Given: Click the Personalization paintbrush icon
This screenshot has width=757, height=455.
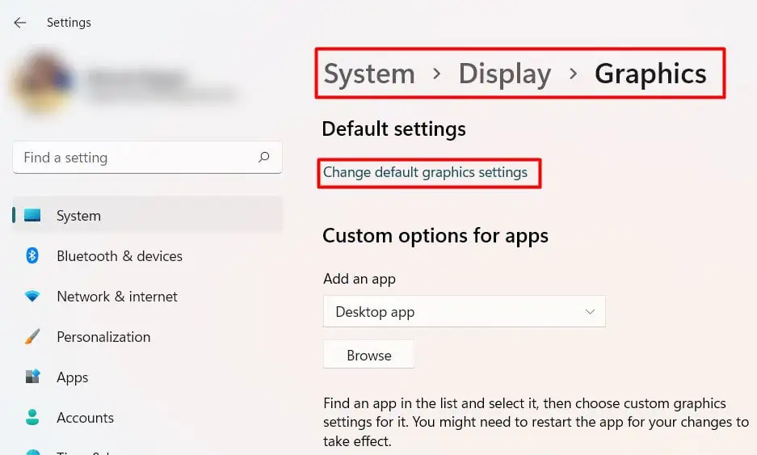Looking at the screenshot, I should (x=32, y=336).
